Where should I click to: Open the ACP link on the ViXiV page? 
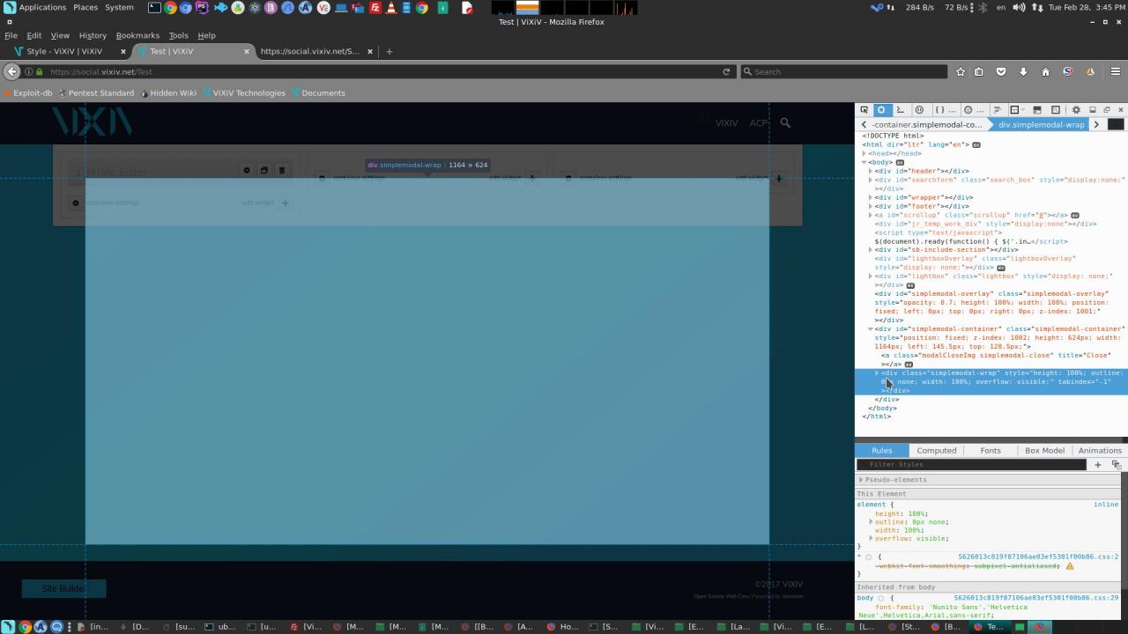[758, 123]
